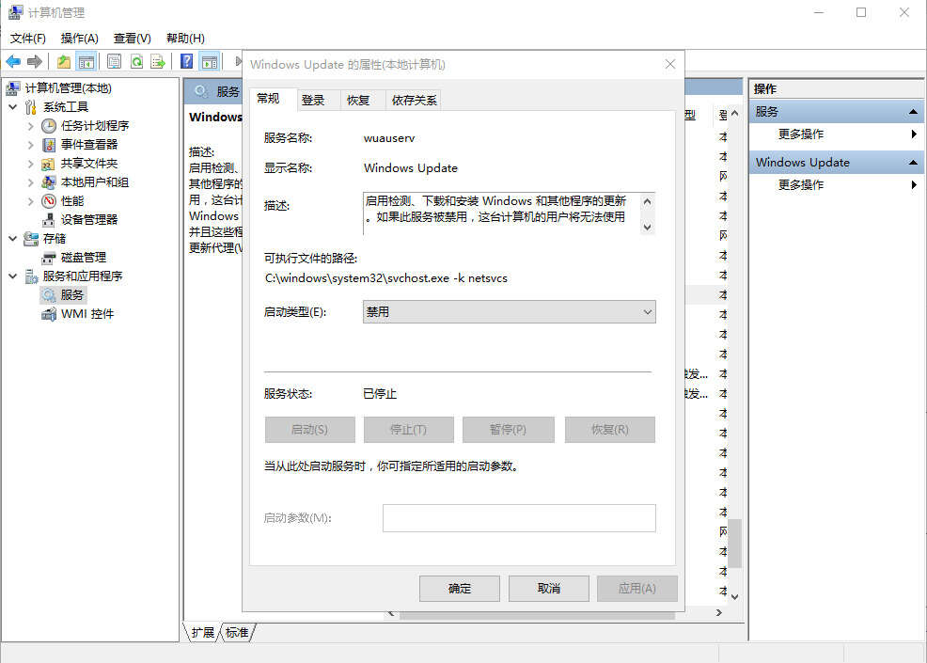
Task: Click services list scroll down arrow
Action: coord(735,597)
